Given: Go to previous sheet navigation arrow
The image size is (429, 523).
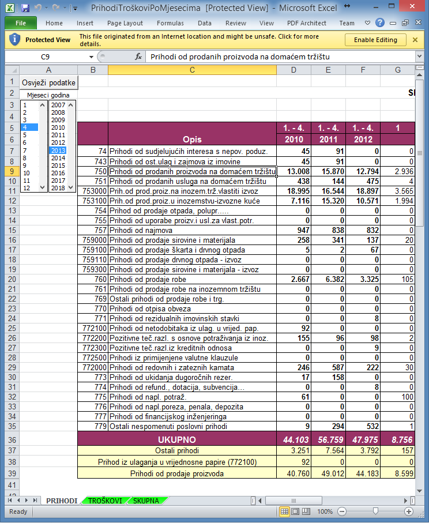Looking at the screenshot, I should [x=18, y=501].
